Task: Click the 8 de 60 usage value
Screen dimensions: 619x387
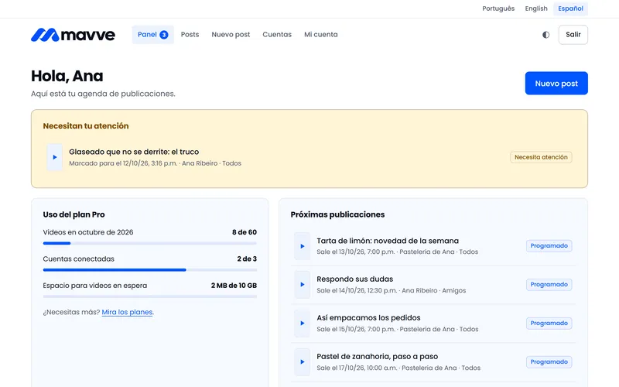Action: coord(245,233)
